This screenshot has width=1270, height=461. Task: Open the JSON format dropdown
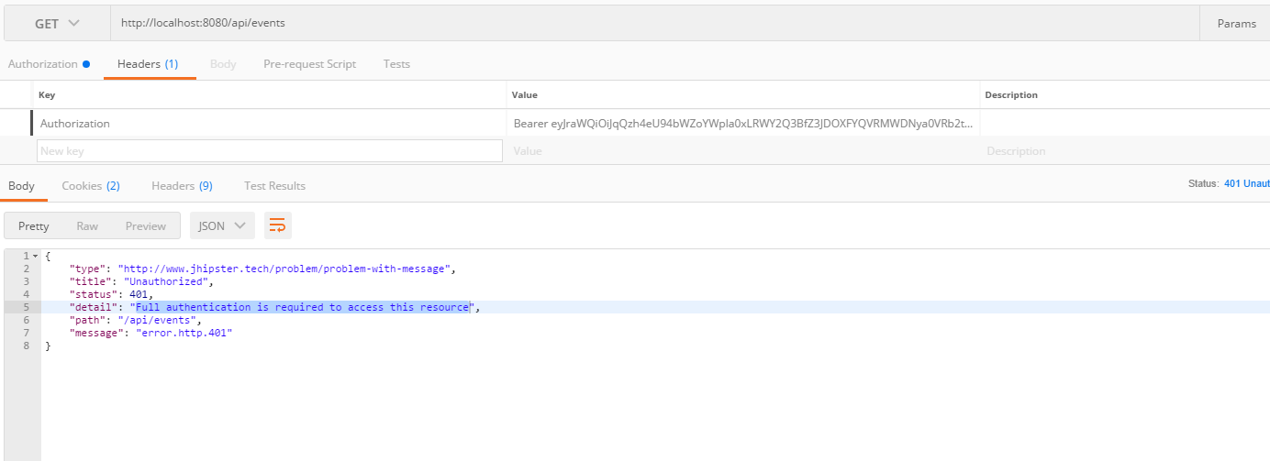(x=222, y=225)
